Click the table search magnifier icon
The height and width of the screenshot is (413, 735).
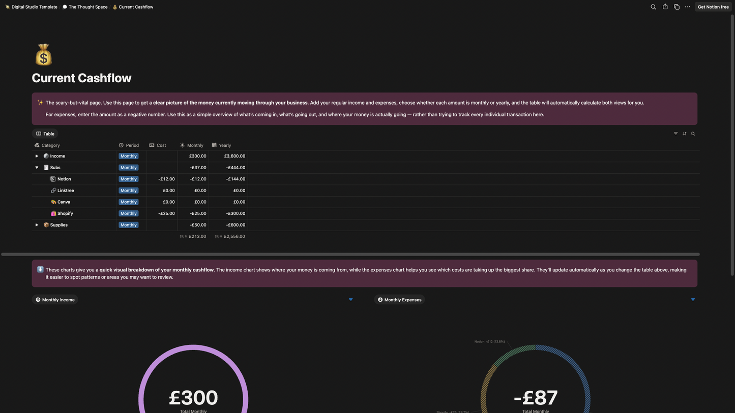693,134
